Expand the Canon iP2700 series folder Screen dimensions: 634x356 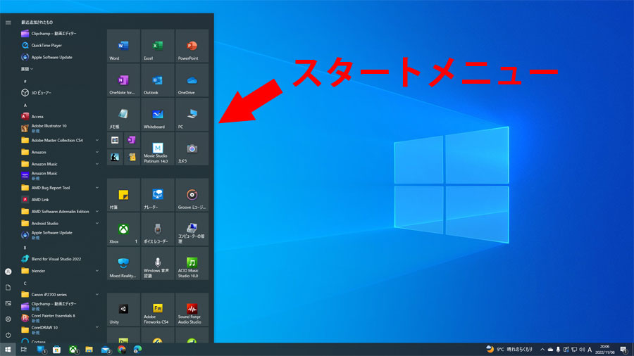click(60, 294)
